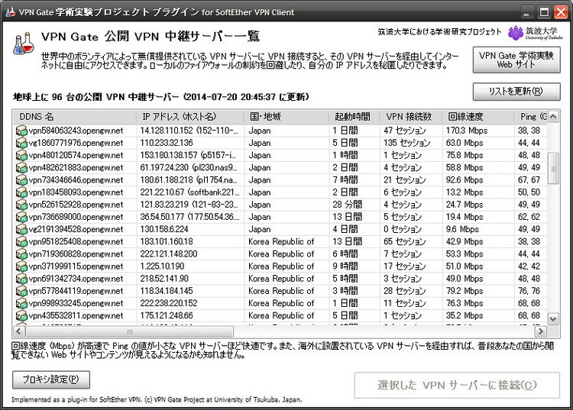
Task: Click vertical scrollbar down arrow
Action: coord(553,319)
